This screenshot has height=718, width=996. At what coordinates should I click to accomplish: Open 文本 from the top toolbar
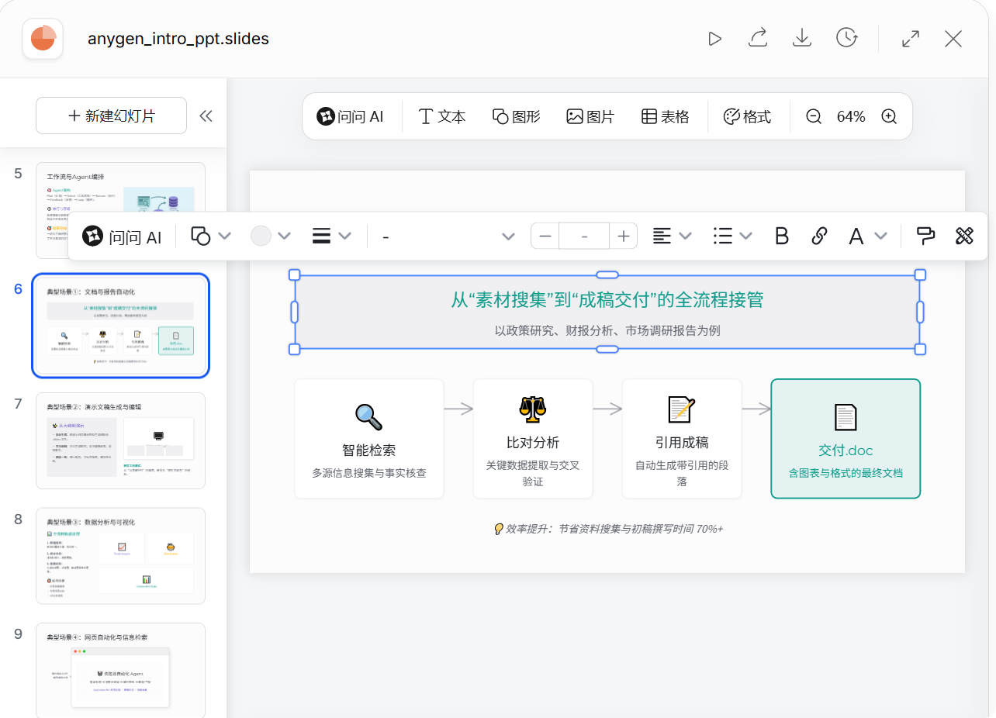coord(441,116)
